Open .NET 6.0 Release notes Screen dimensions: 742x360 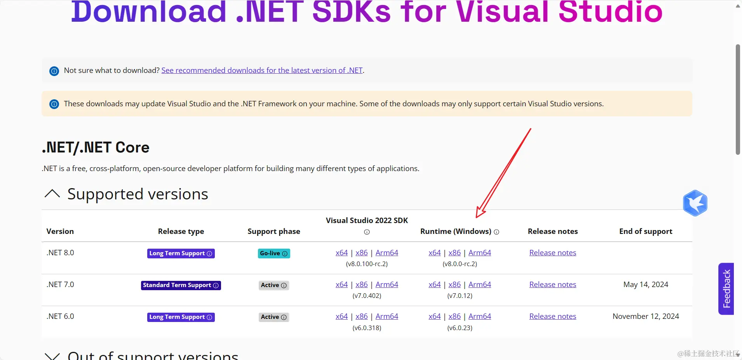click(553, 316)
